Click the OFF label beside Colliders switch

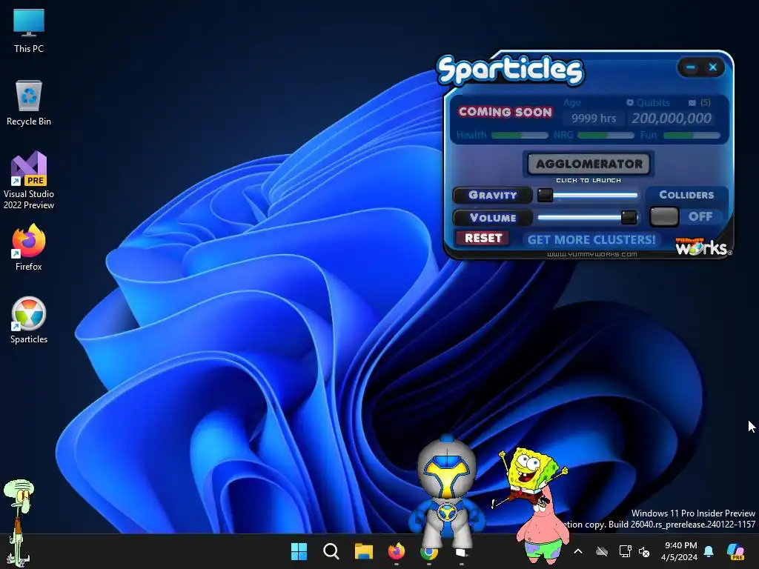click(x=700, y=217)
